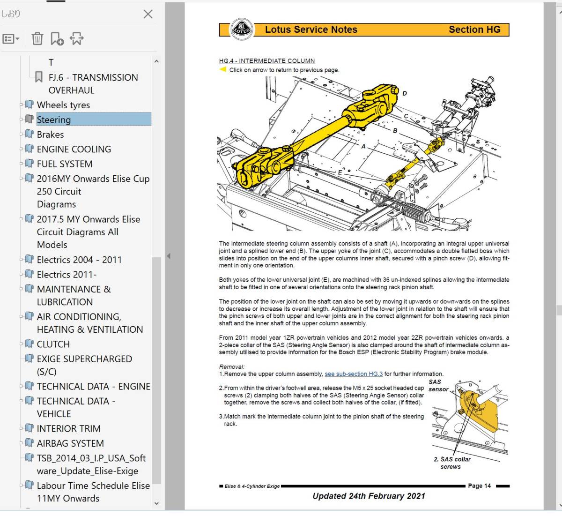The image size is (562, 516).
Task: Expand the Wheels tyres bookmark
Action: tap(21, 105)
